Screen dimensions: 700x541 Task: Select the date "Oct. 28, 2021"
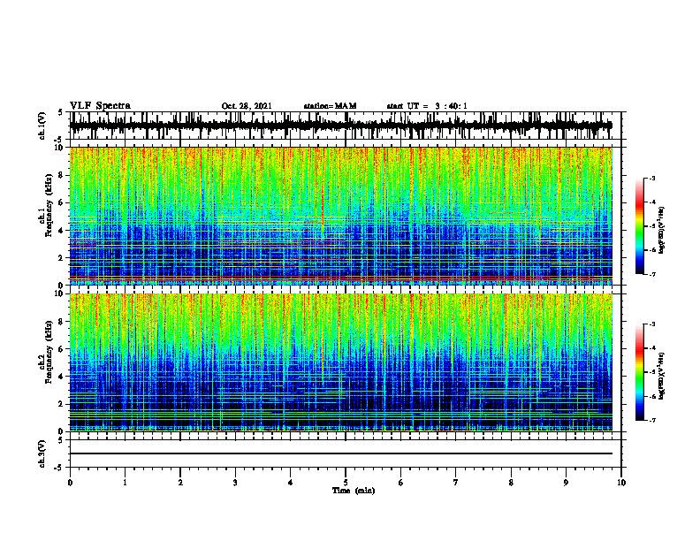[247, 106]
